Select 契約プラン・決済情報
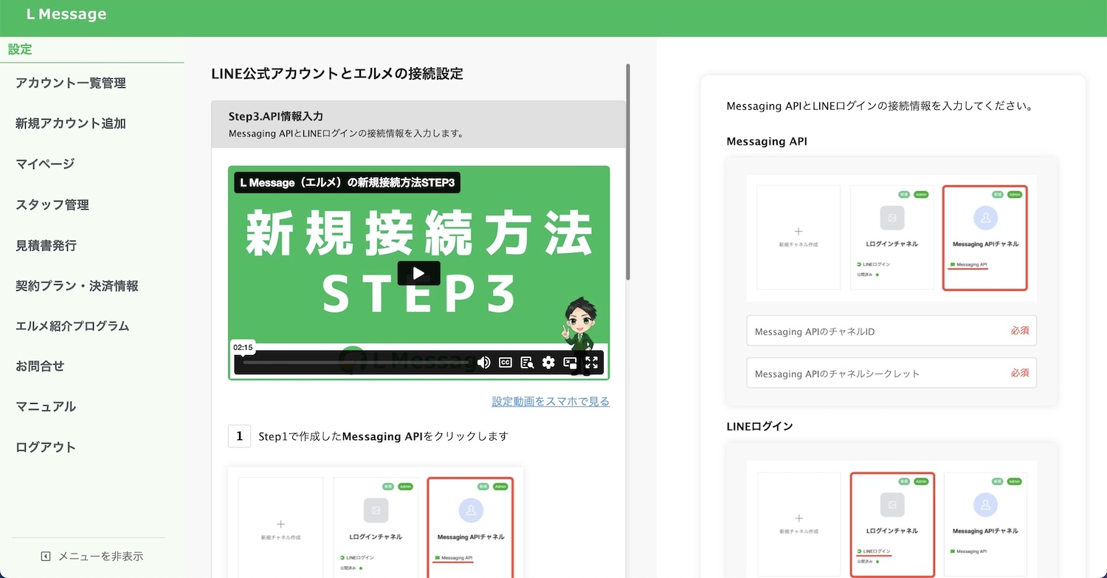The height and width of the screenshot is (578, 1107). 77,286
